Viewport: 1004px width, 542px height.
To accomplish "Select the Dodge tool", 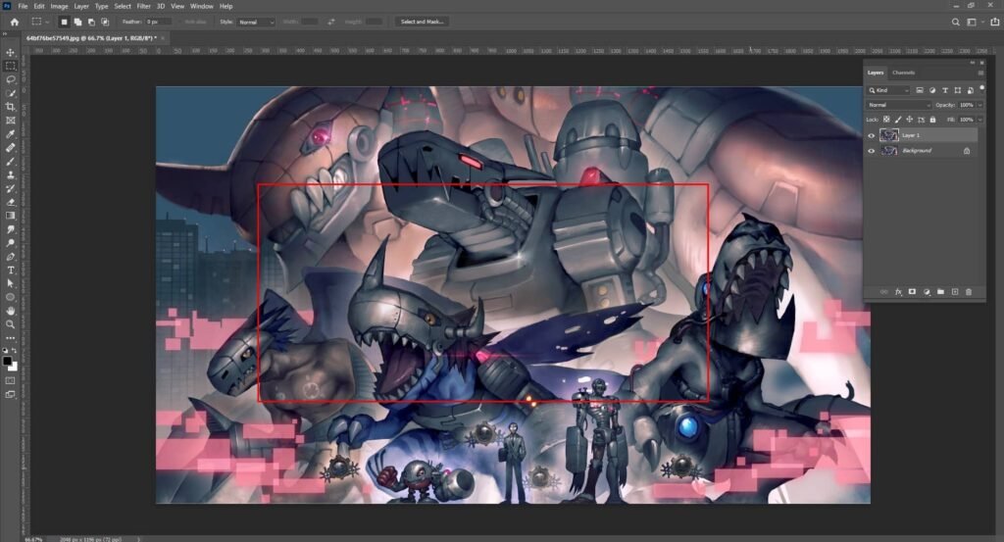I will point(10,243).
